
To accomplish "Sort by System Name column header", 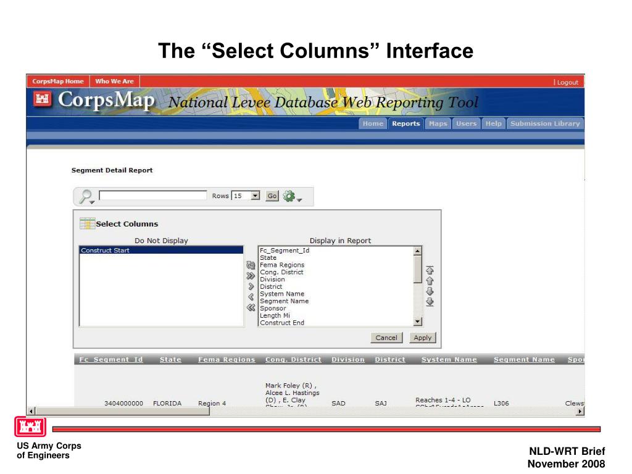I will (x=449, y=360).
